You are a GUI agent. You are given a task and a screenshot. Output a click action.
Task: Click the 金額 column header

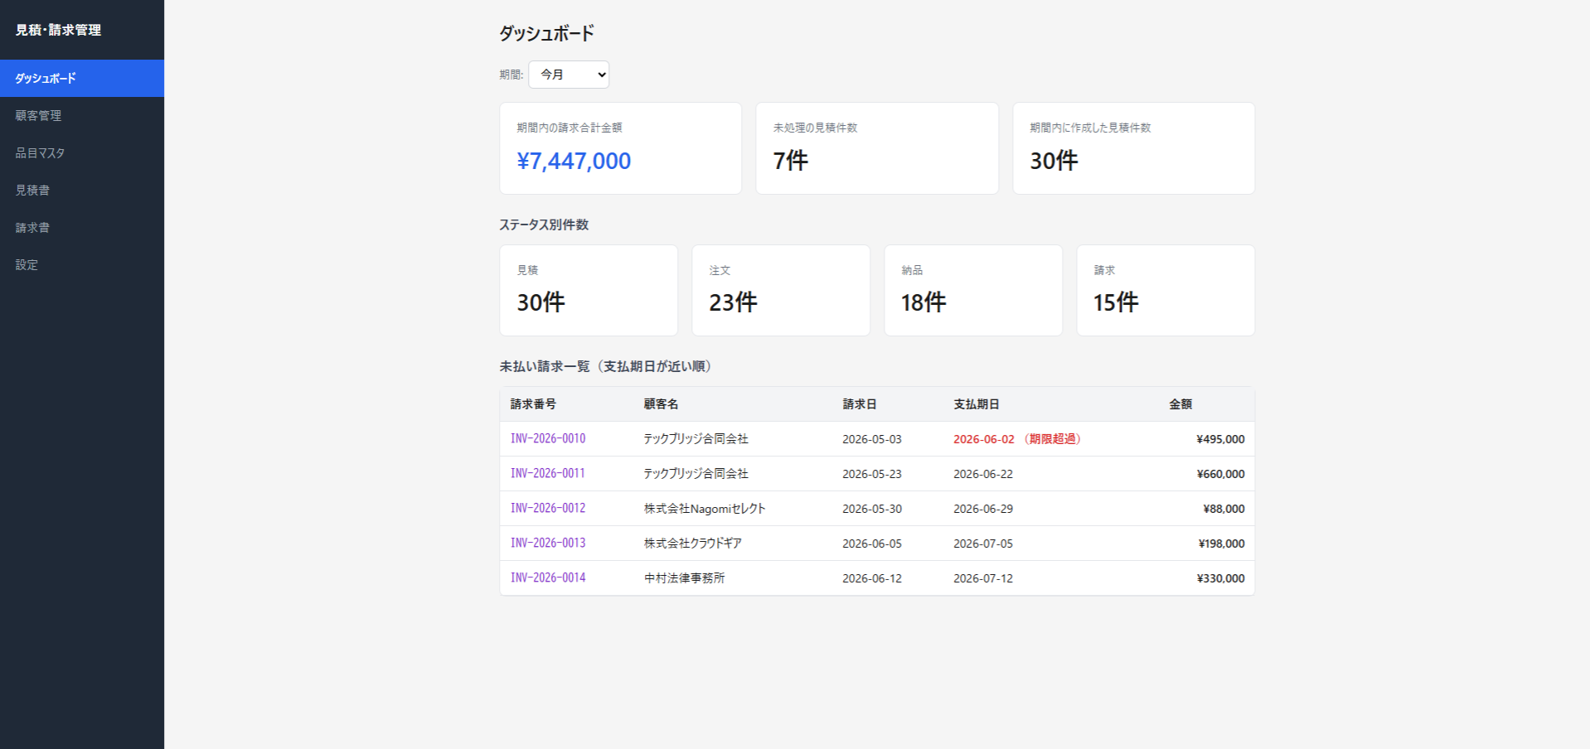(1180, 404)
